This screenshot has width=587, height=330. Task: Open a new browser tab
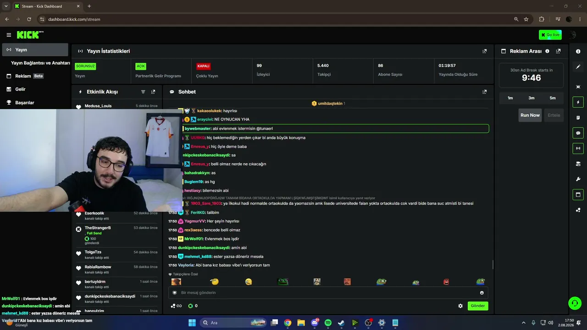89,6
